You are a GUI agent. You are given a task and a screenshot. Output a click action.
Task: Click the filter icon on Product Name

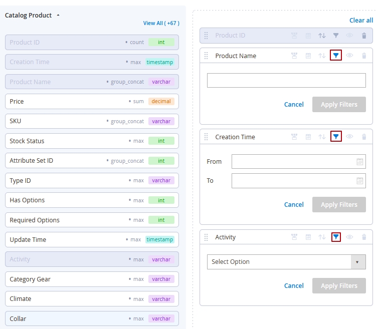pyautogui.click(x=336, y=56)
